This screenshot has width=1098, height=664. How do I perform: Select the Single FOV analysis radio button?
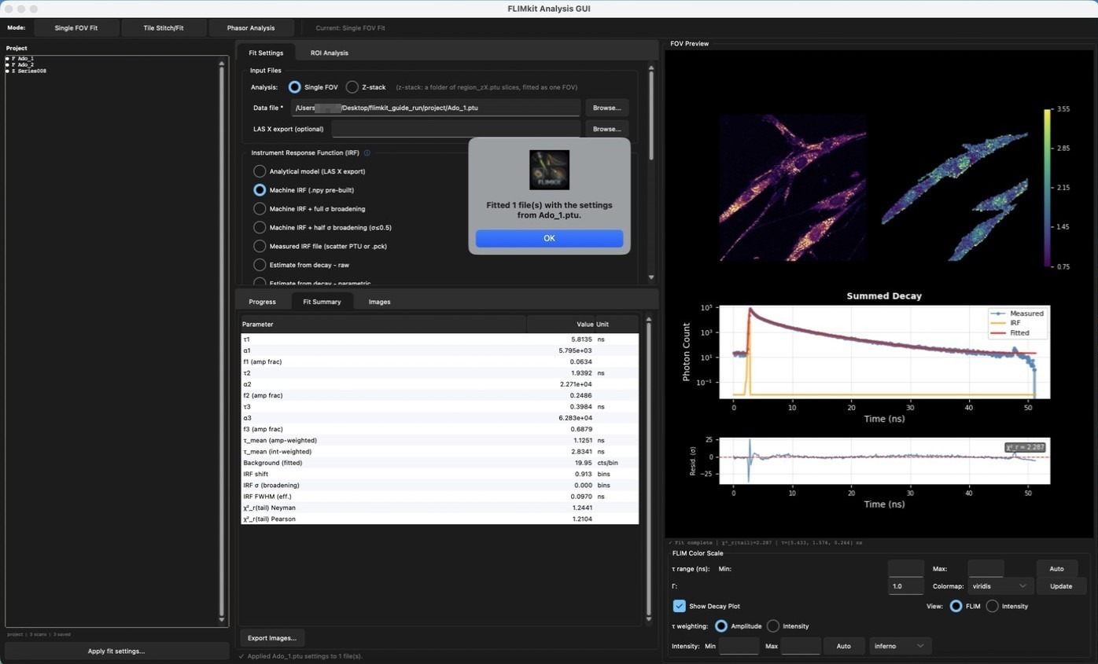294,87
